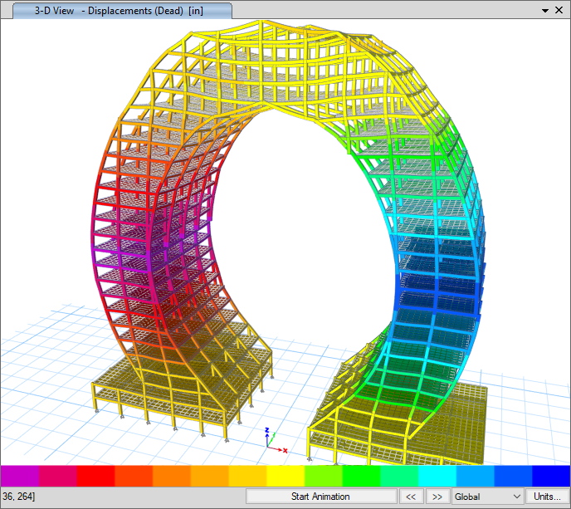The width and height of the screenshot is (571, 509).
Task: Click the yellow legend color swatch
Action: click(285, 475)
